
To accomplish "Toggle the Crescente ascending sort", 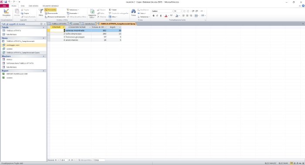I will point(51,10).
